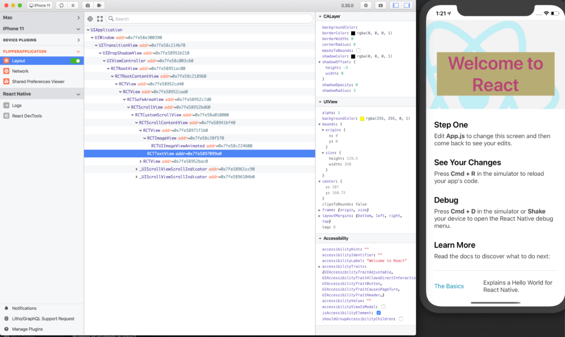The width and height of the screenshot is (565, 337).
Task: Open the iPhone 11 device selector button
Action: point(40,6)
